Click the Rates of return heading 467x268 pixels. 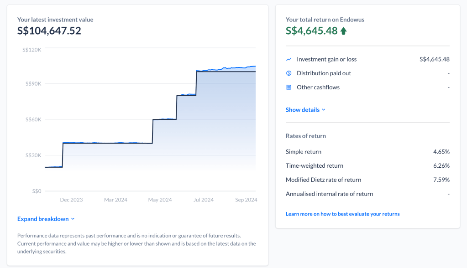(305, 136)
